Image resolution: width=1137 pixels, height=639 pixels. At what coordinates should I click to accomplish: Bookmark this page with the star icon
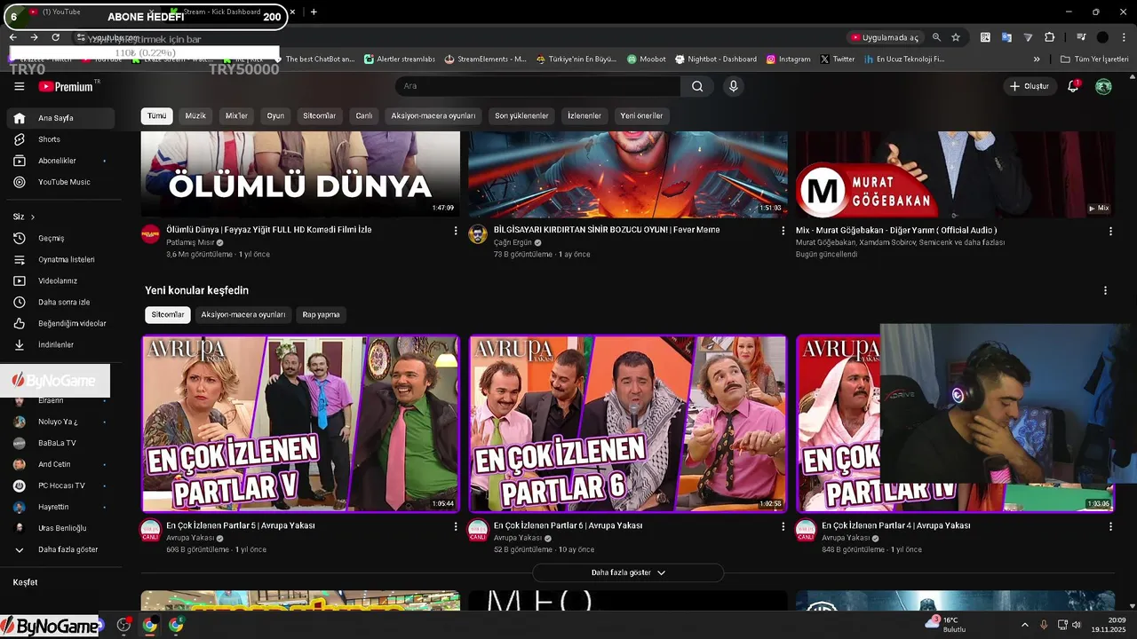point(956,37)
